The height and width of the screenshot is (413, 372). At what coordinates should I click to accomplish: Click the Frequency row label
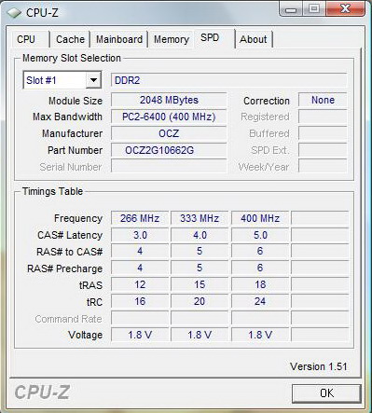pyautogui.click(x=78, y=218)
